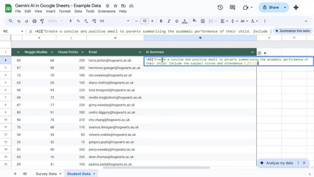The height and width of the screenshot is (177, 314).
Task: Click the Analyze my data button
Action: click(279, 163)
